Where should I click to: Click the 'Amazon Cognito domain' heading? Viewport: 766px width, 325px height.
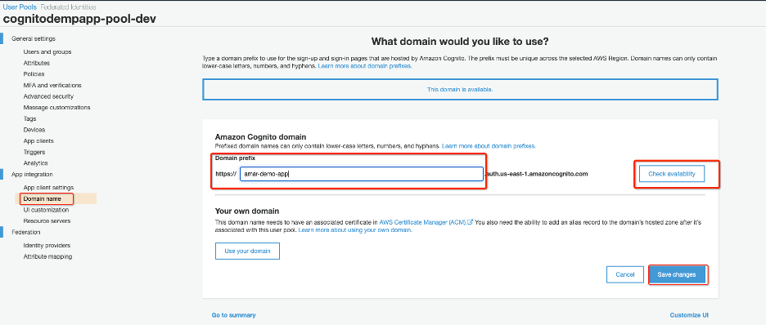click(260, 137)
